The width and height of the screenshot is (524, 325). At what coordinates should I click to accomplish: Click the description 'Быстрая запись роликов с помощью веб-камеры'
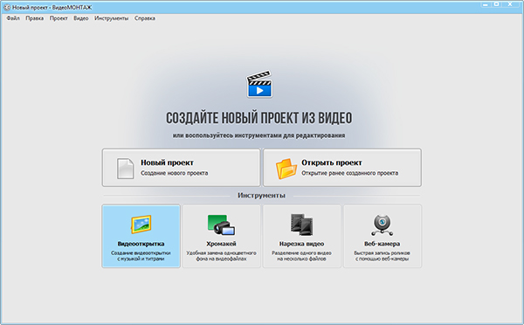pos(382,256)
